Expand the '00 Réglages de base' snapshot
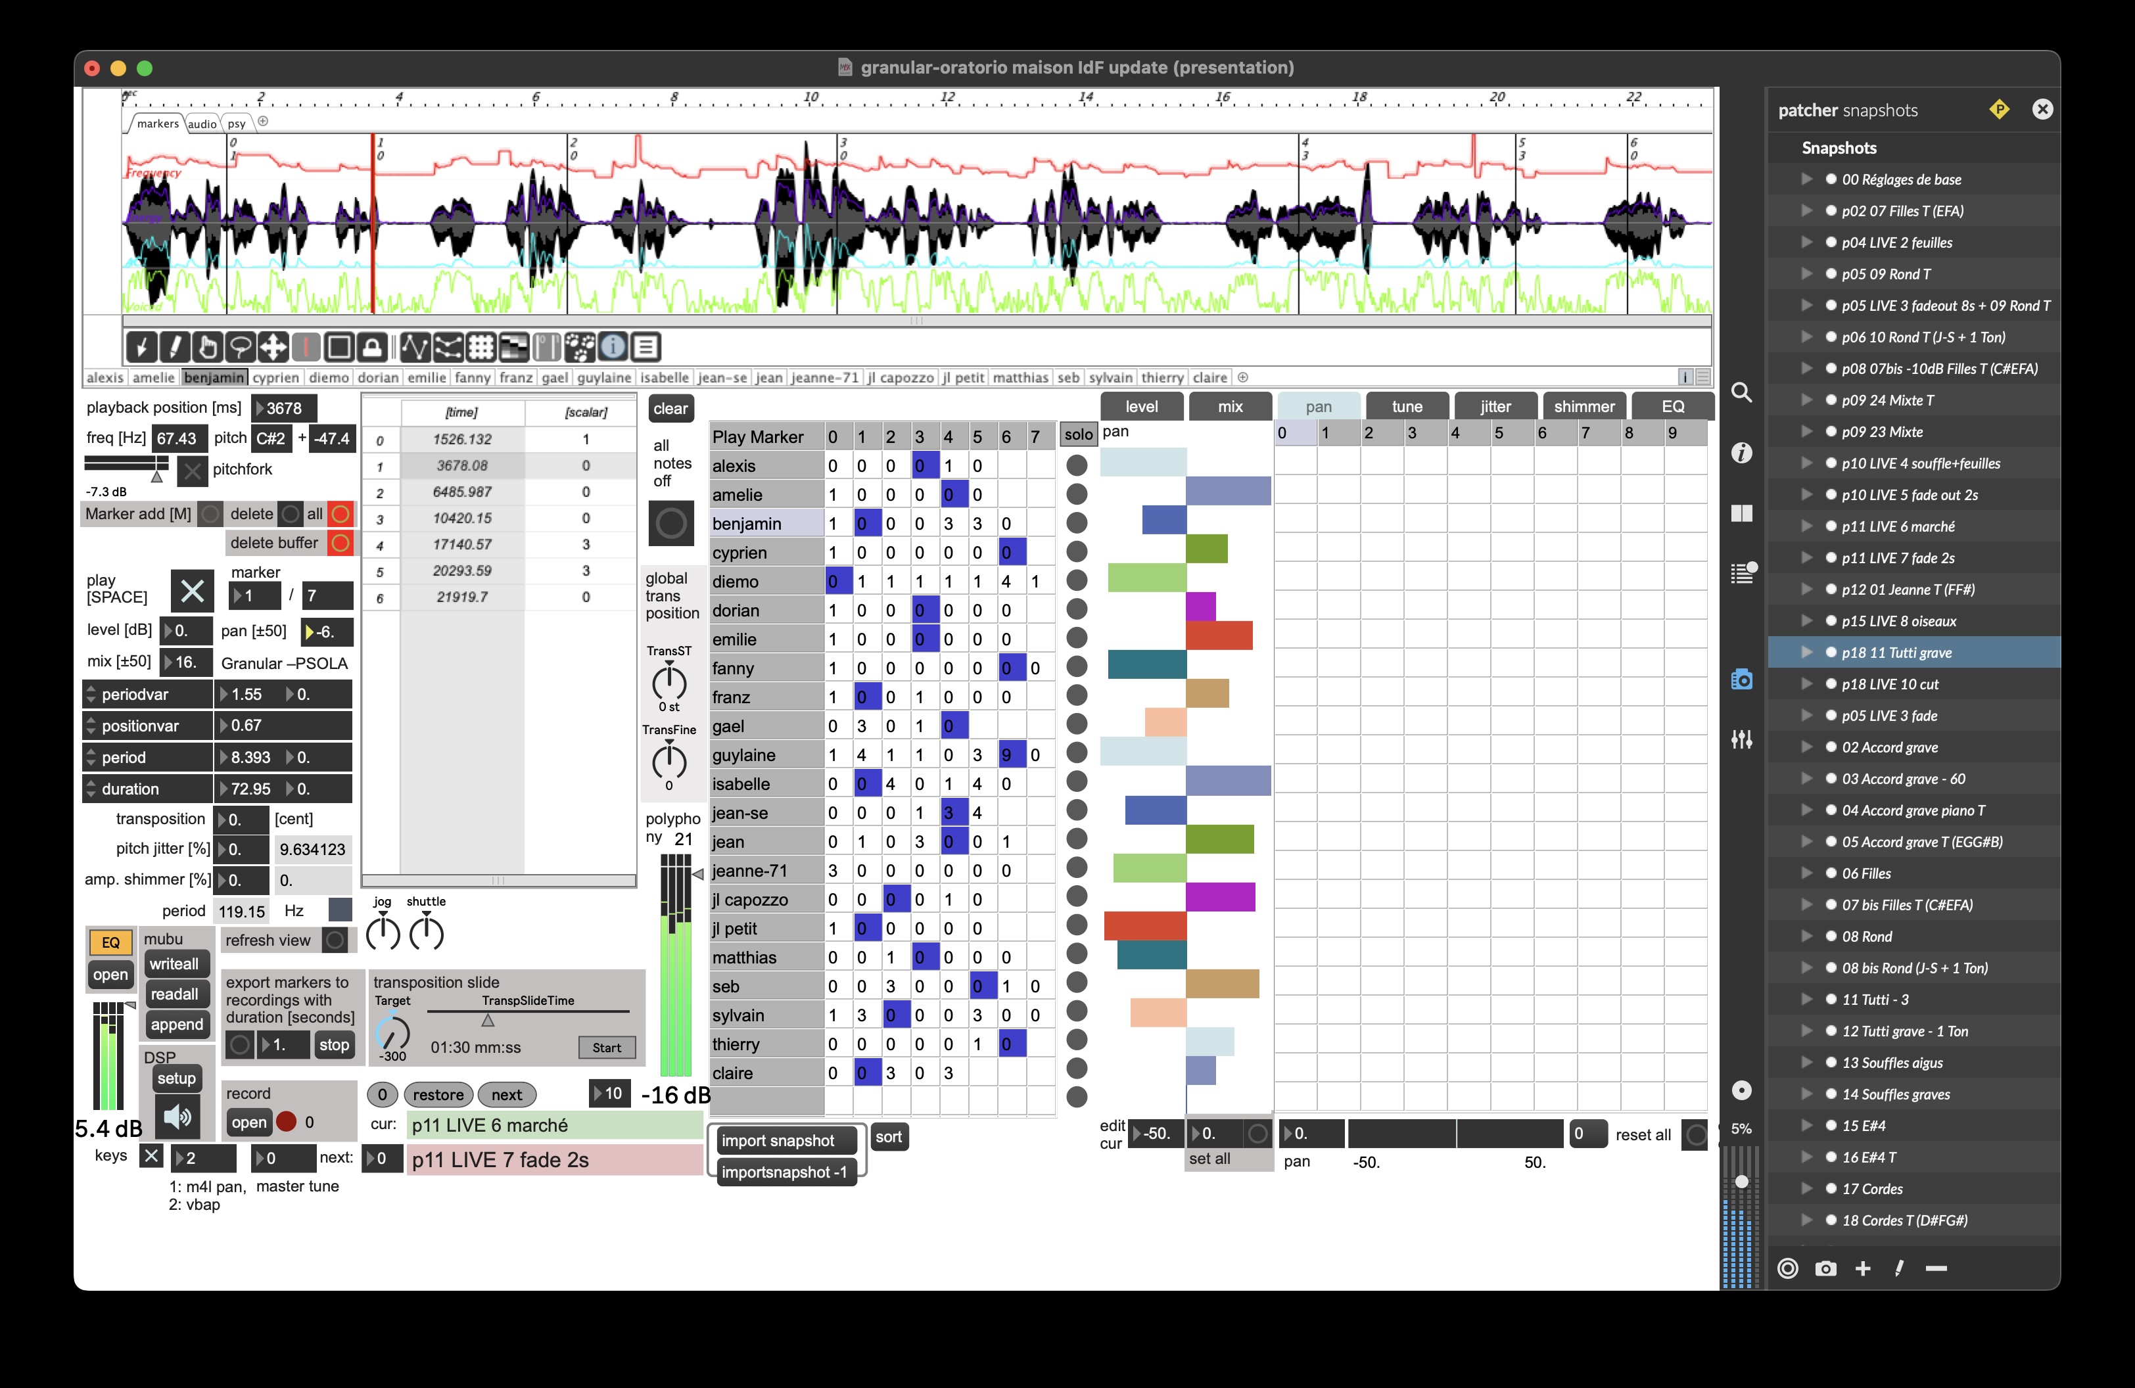Screen dimensions: 2135x1388 tap(1806, 179)
